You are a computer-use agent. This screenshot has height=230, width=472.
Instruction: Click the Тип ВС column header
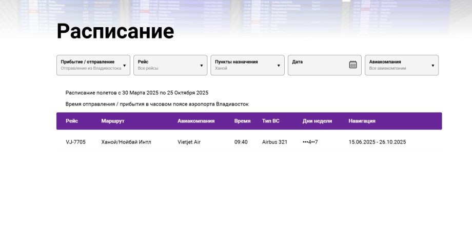pos(270,121)
